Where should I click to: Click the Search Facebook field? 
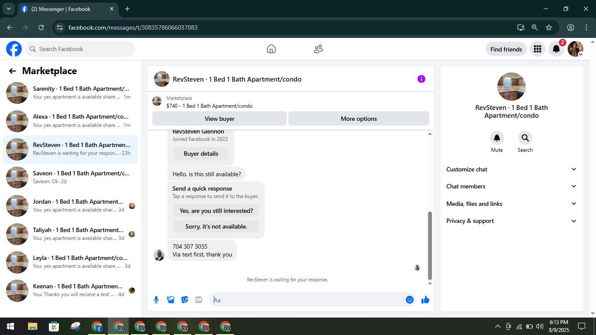[x=80, y=49]
